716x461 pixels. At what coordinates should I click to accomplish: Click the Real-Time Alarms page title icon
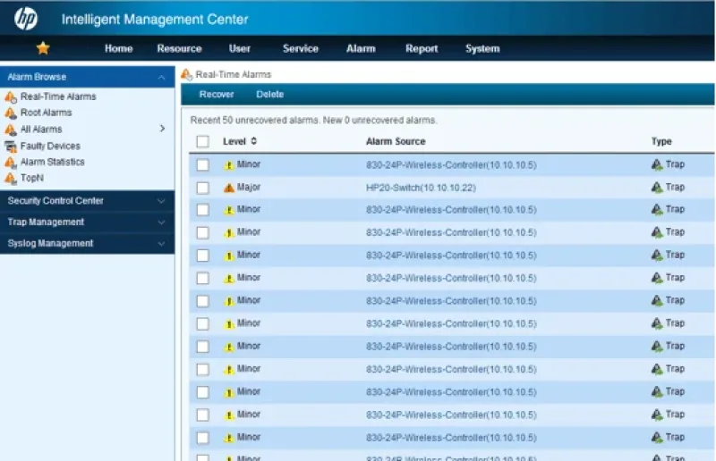click(x=186, y=74)
